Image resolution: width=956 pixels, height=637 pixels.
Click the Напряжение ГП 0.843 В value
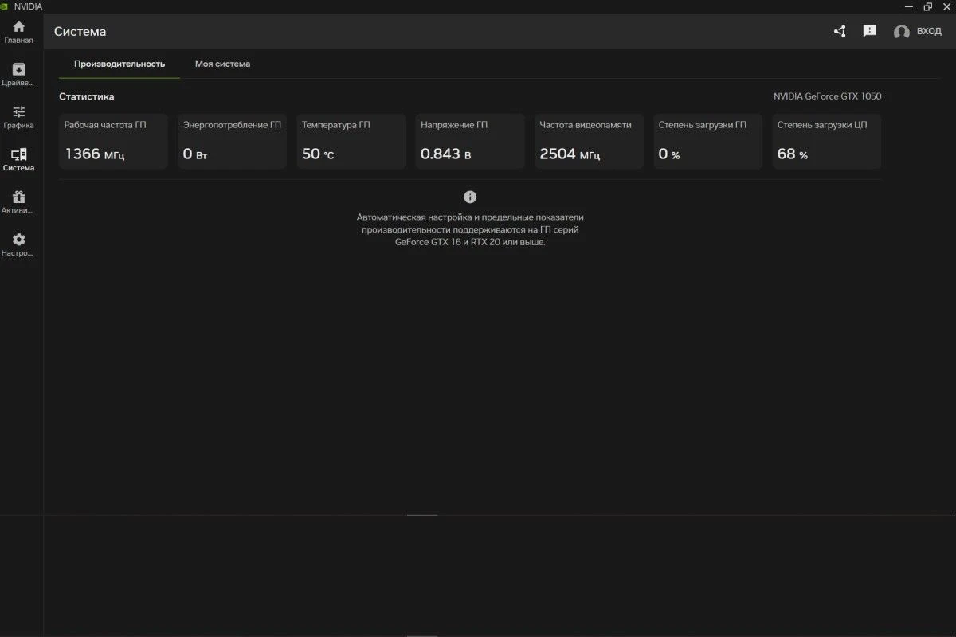446,154
